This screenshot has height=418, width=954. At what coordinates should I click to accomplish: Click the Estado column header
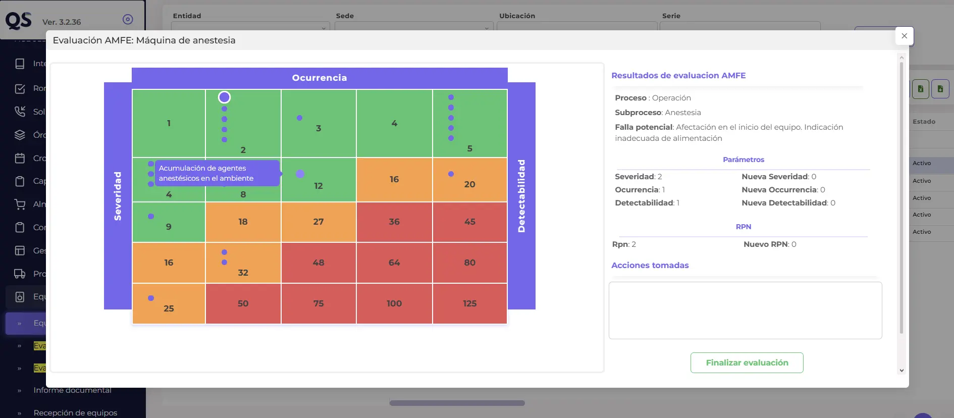924,122
